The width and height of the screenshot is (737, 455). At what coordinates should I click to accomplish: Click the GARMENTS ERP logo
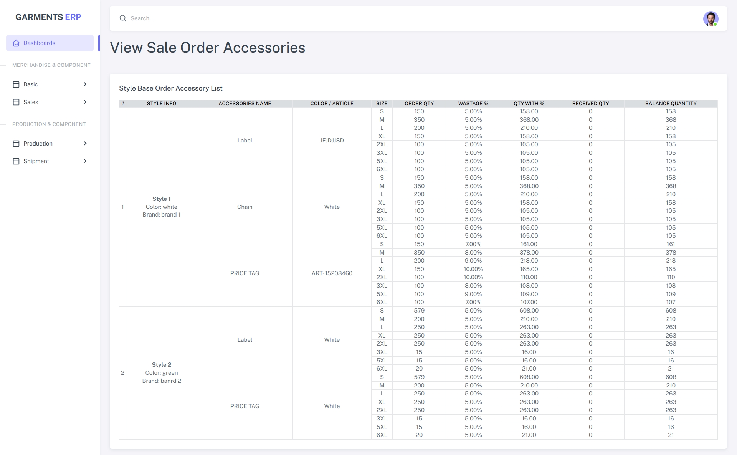pos(48,17)
